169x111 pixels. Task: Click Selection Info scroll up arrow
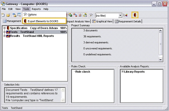[63, 90]
